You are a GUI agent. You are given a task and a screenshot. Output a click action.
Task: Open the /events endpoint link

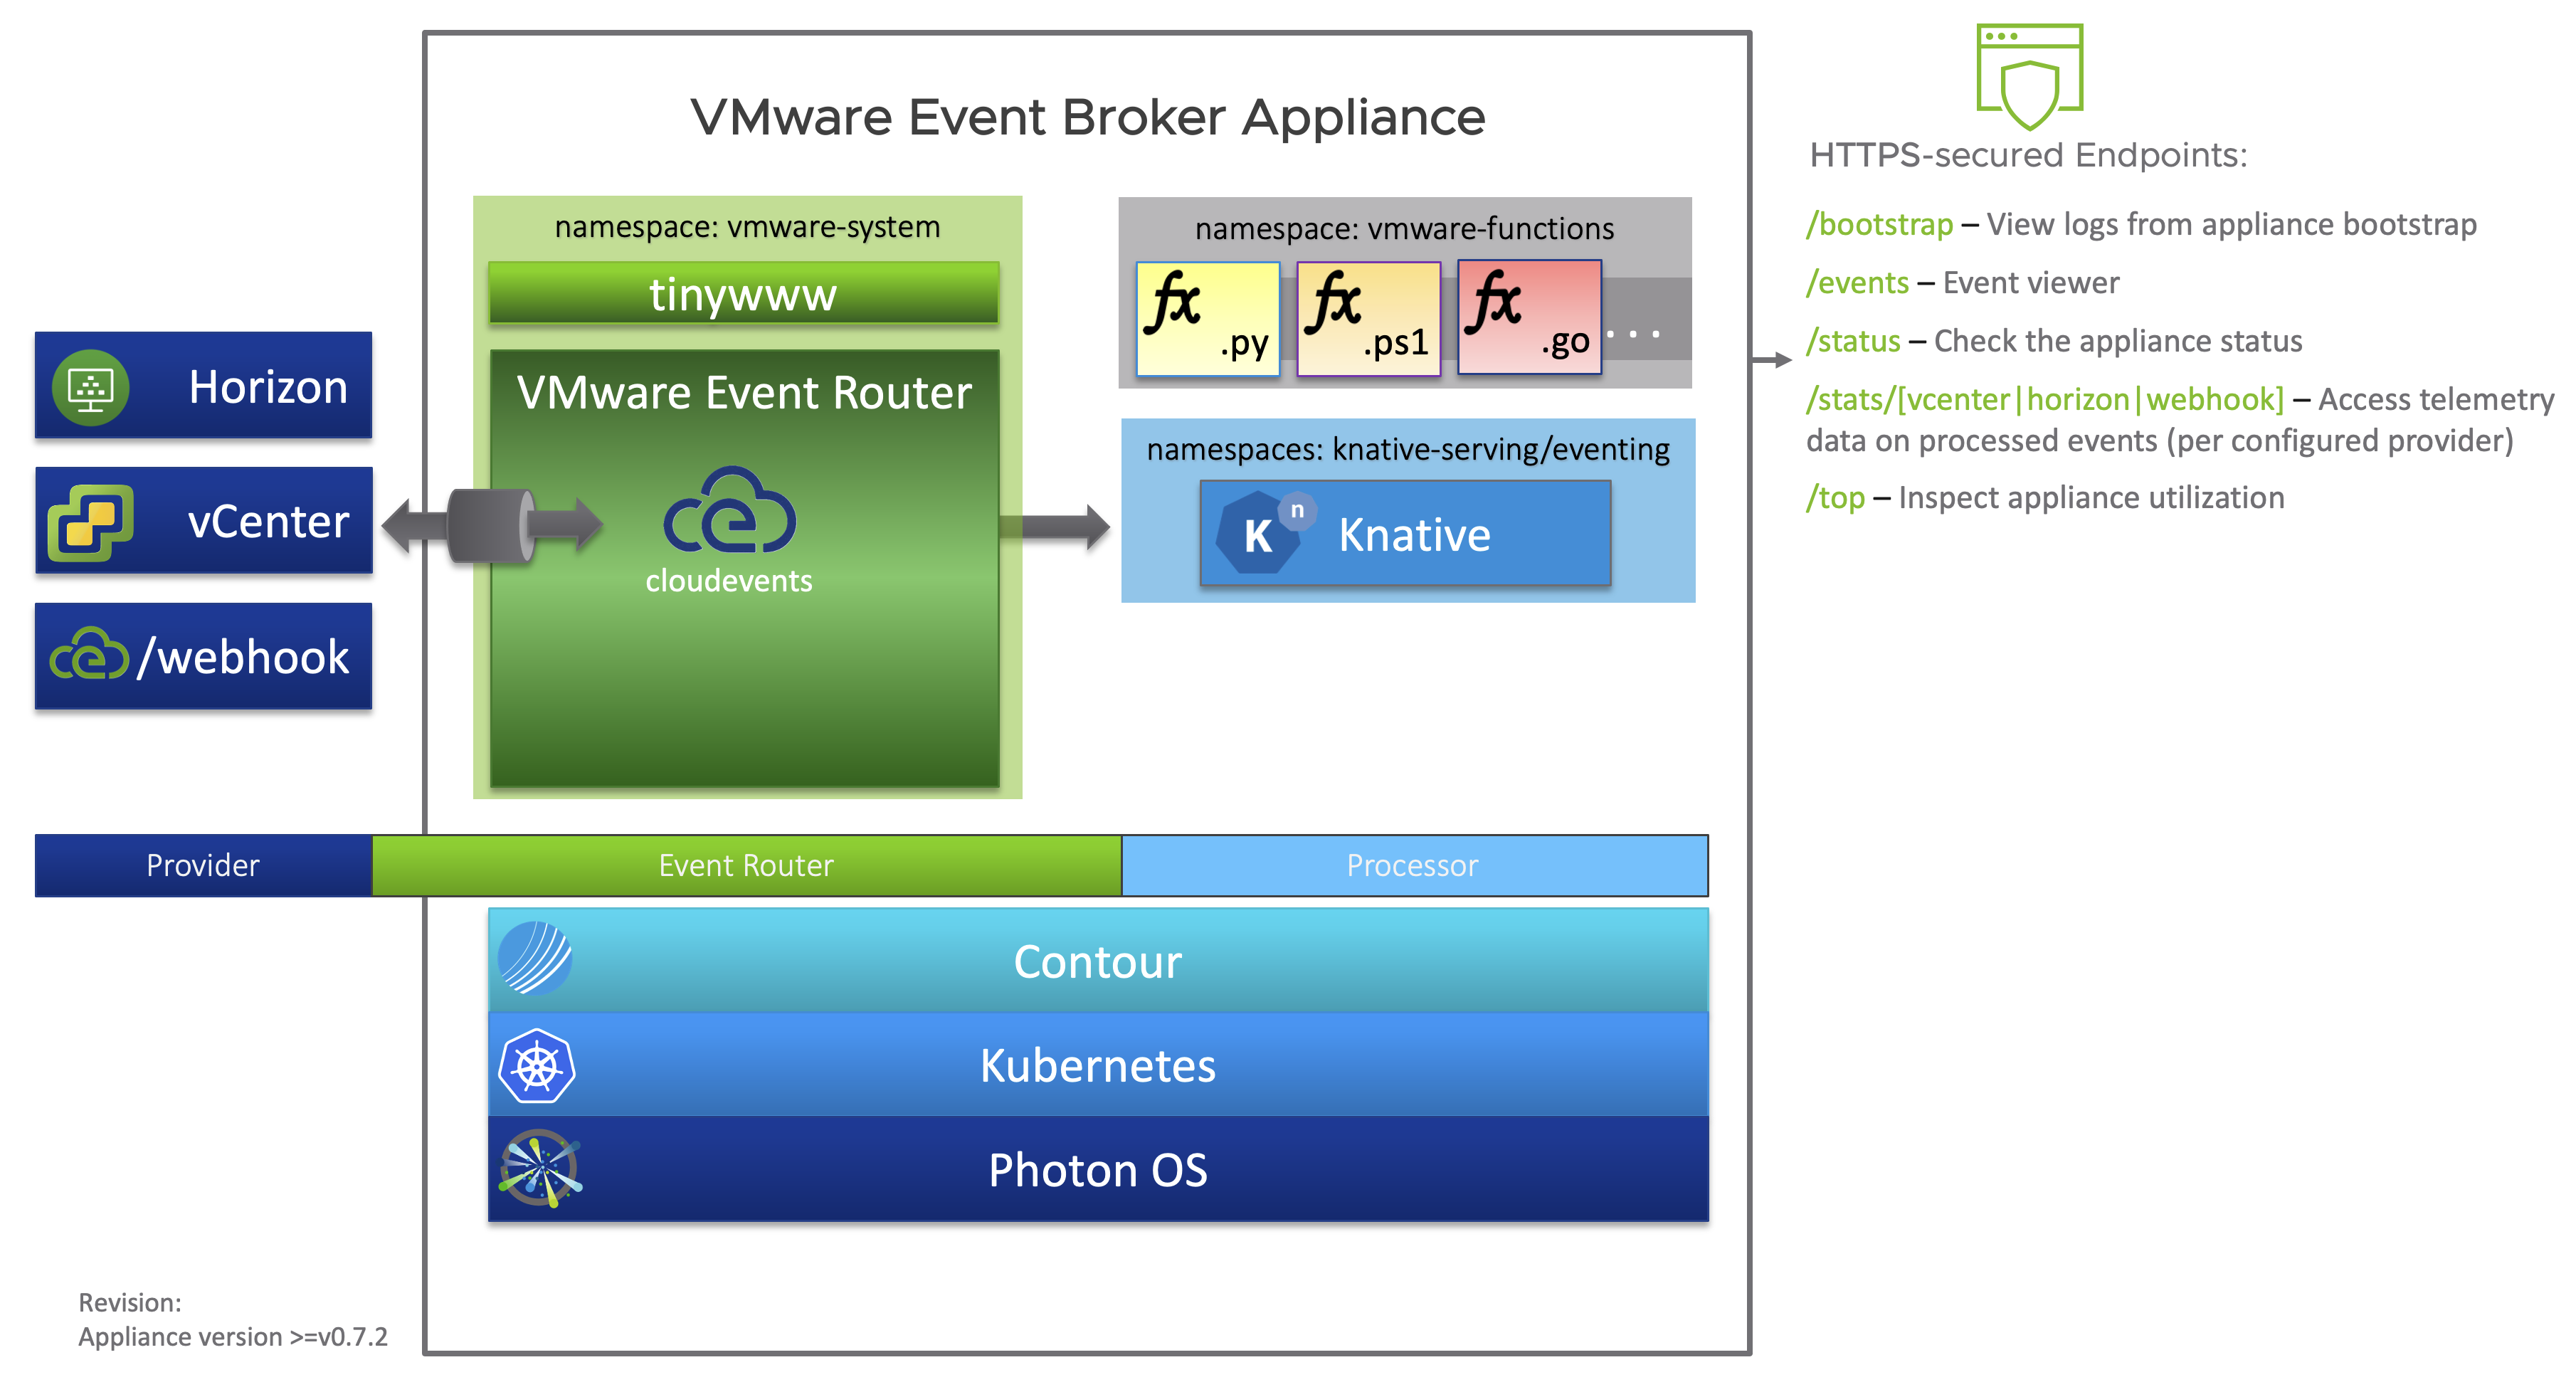1857,283
